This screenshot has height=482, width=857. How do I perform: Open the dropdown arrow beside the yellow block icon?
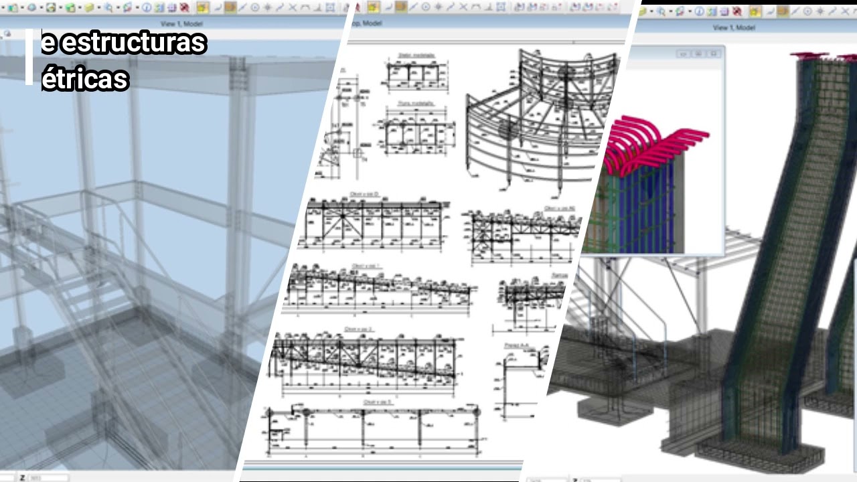(x=99, y=7)
